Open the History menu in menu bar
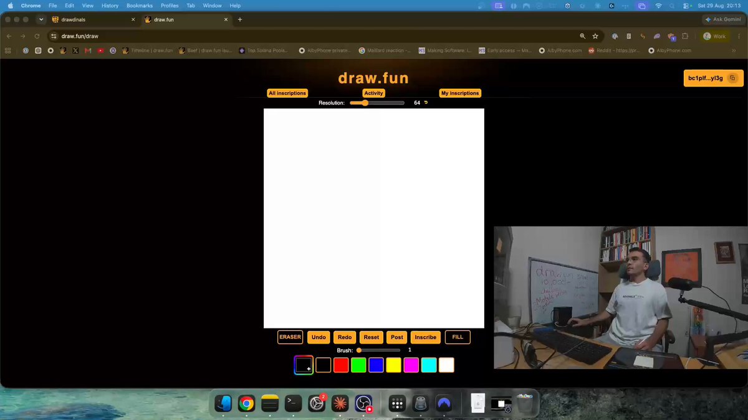 pos(110,6)
